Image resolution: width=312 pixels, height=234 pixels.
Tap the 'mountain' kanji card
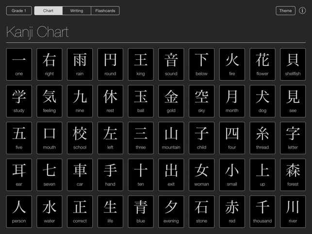point(171,138)
